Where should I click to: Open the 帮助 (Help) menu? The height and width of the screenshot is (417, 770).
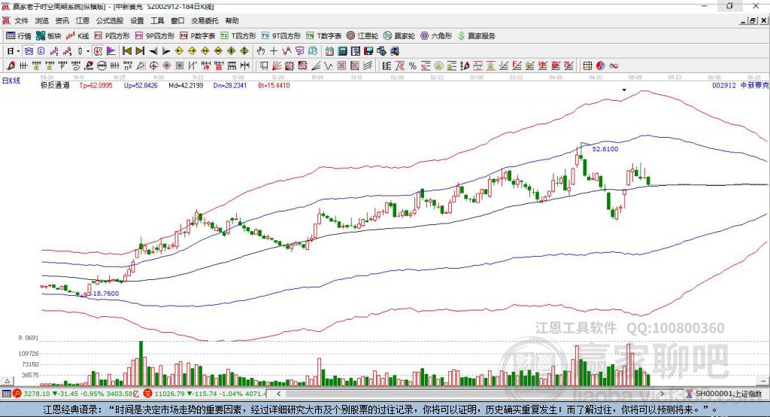pyautogui.click(x=232, y=20)
